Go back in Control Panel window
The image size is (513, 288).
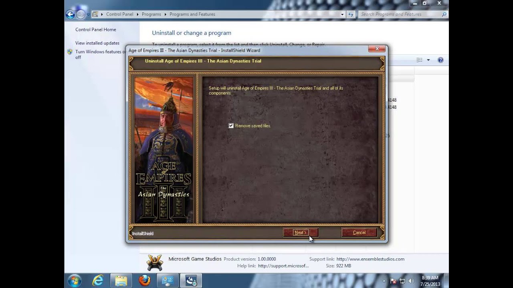(71, 14)
